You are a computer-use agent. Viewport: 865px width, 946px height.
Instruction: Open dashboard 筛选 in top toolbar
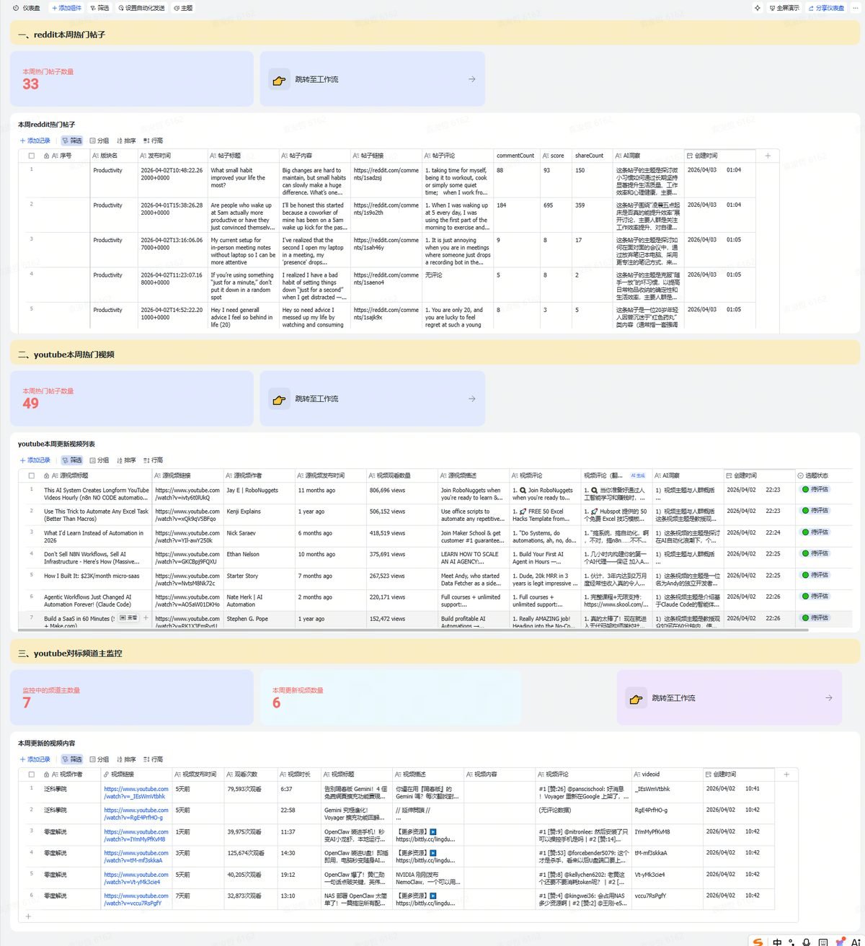click(x=99, y=8)
